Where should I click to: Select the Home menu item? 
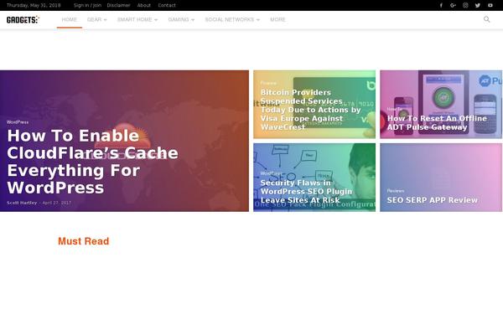pyautogui.click(x=70, y=19)
